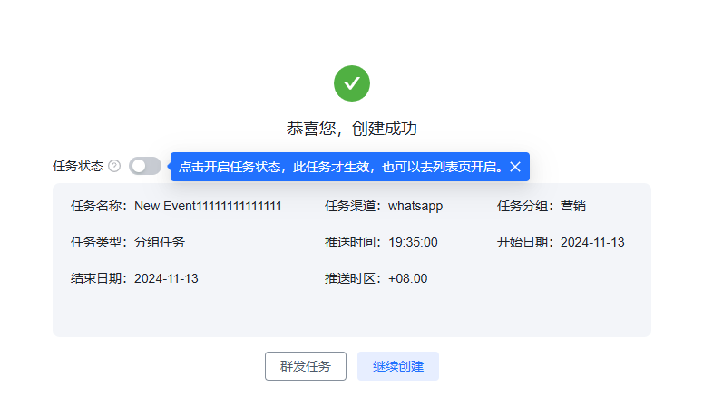713x416 pixels.
Task: Click the 任务状态 label text
Action: [x=78, y=166]
